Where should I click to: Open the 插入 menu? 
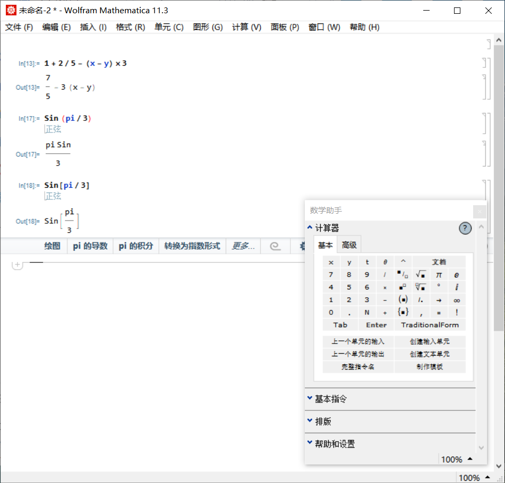click(x=93, y=27)
